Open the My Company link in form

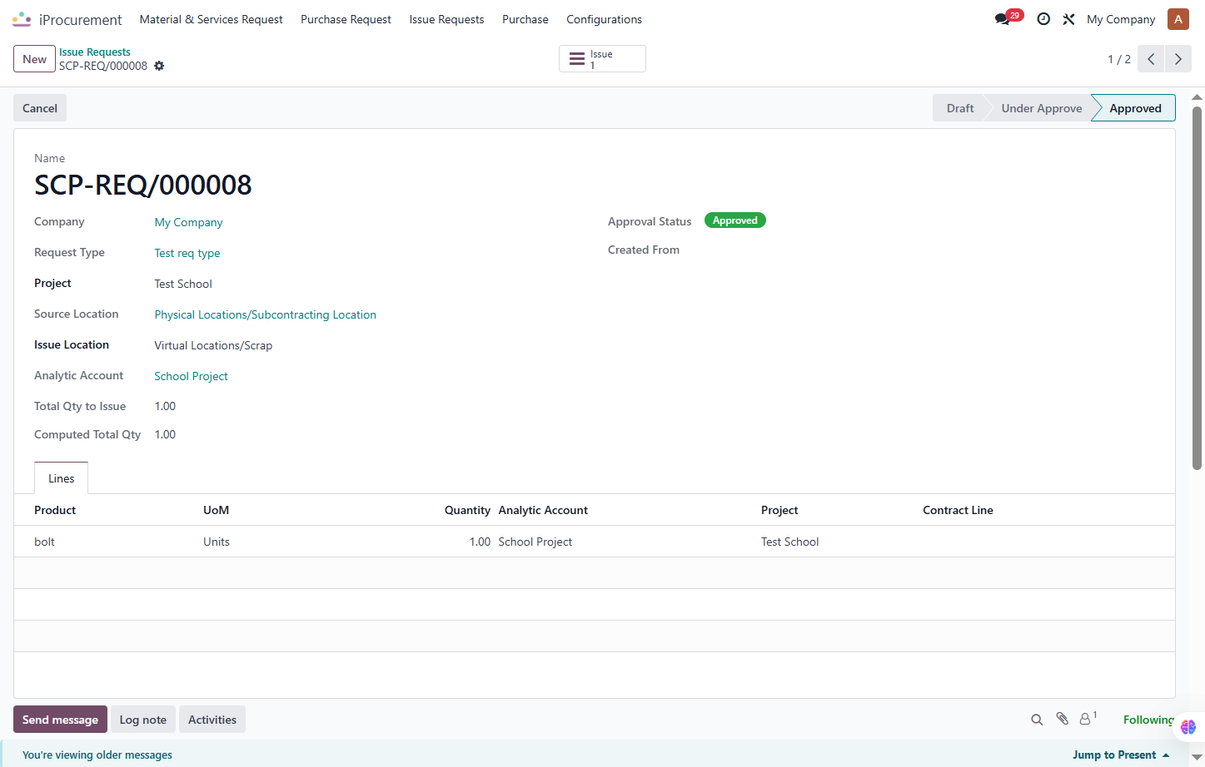(189, 222)
